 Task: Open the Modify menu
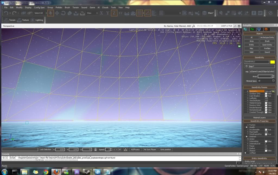point(19,7)
